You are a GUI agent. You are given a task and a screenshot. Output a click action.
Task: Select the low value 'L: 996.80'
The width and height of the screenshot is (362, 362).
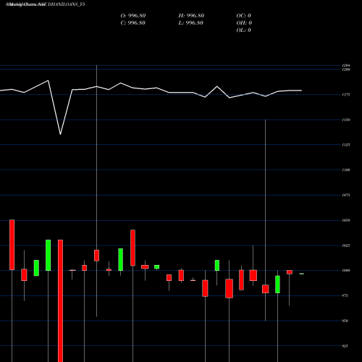click(191, 23)
